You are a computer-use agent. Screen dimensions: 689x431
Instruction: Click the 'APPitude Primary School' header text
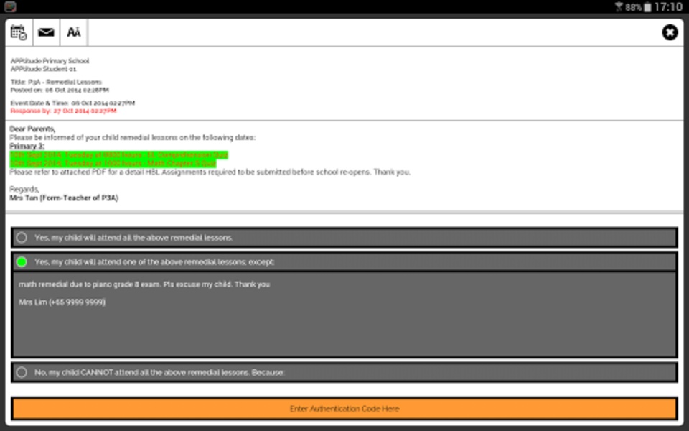[x=50, y=60]
